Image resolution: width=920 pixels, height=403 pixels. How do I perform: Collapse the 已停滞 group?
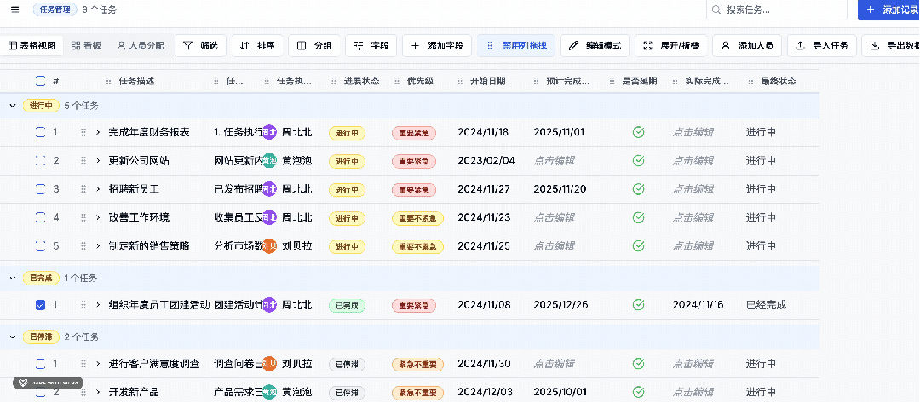(12, 337)
